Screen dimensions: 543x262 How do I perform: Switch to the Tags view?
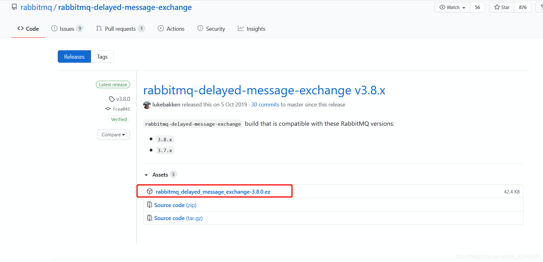click(x=102, y=56)
